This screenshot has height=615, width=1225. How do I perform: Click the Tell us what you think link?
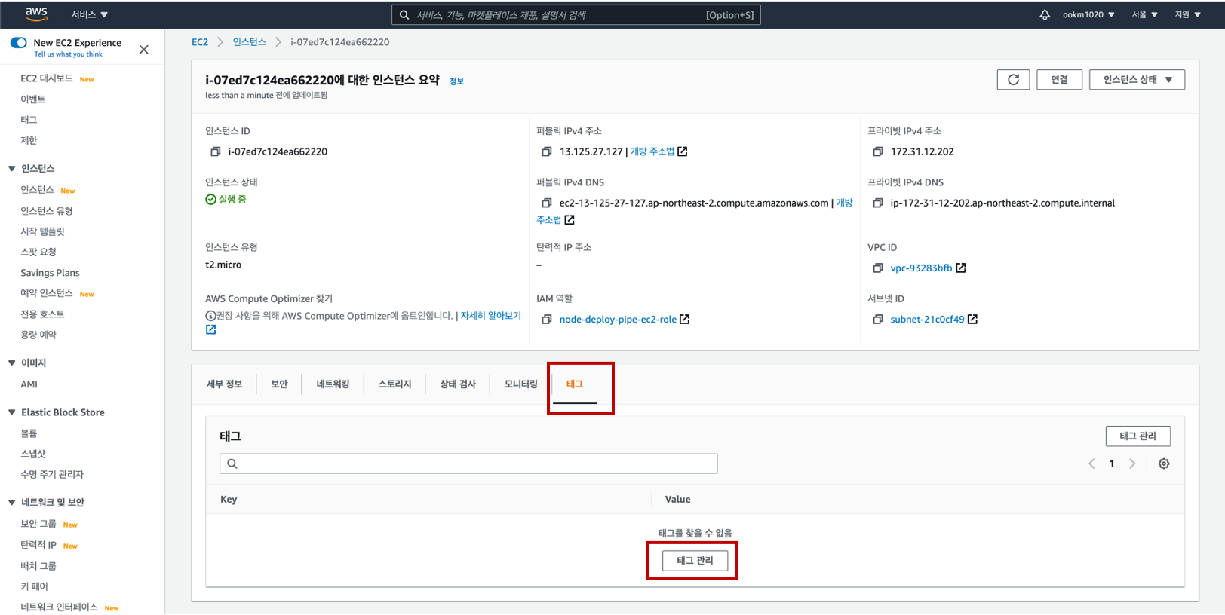pos(68,54)
